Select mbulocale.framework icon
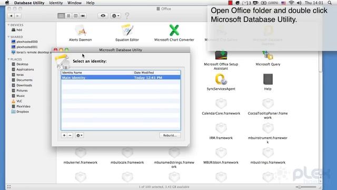This screenshot has height=190, width=337. tap(127, 153)
